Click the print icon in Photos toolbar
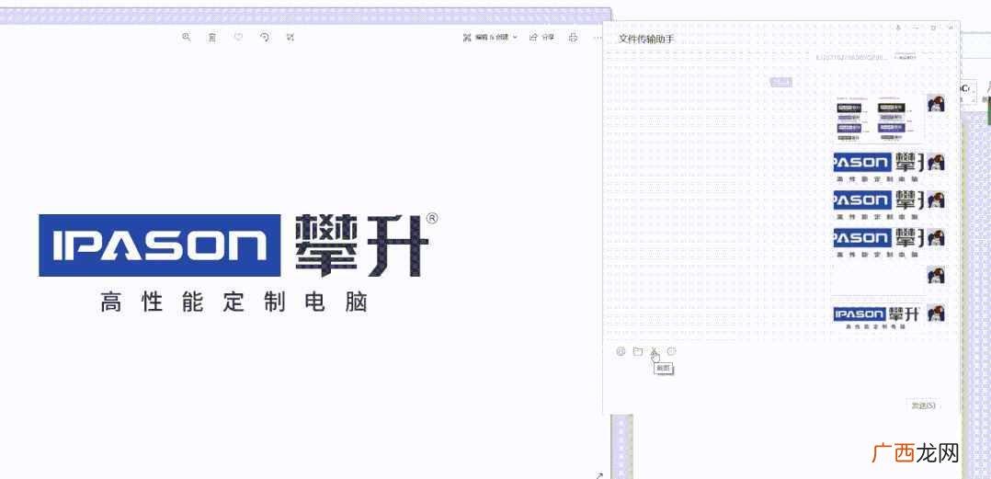 point(573,38)
